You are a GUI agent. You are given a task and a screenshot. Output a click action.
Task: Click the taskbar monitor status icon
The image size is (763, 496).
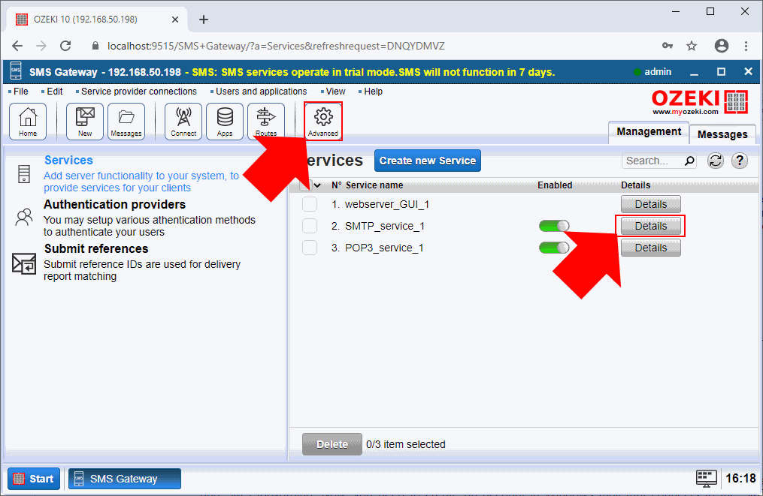pos(706,479)
